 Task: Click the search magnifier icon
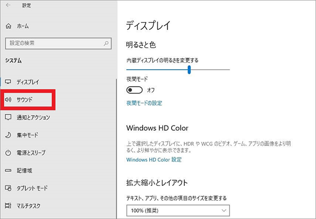(106, 43)
